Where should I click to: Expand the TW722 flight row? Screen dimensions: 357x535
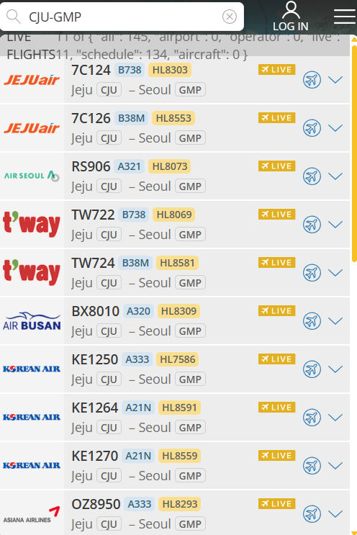tap(335, 225)
